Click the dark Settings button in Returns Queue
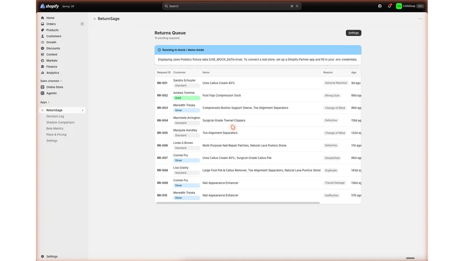The width and height of the screenshot is (464, 261). [x=353, y=33]
